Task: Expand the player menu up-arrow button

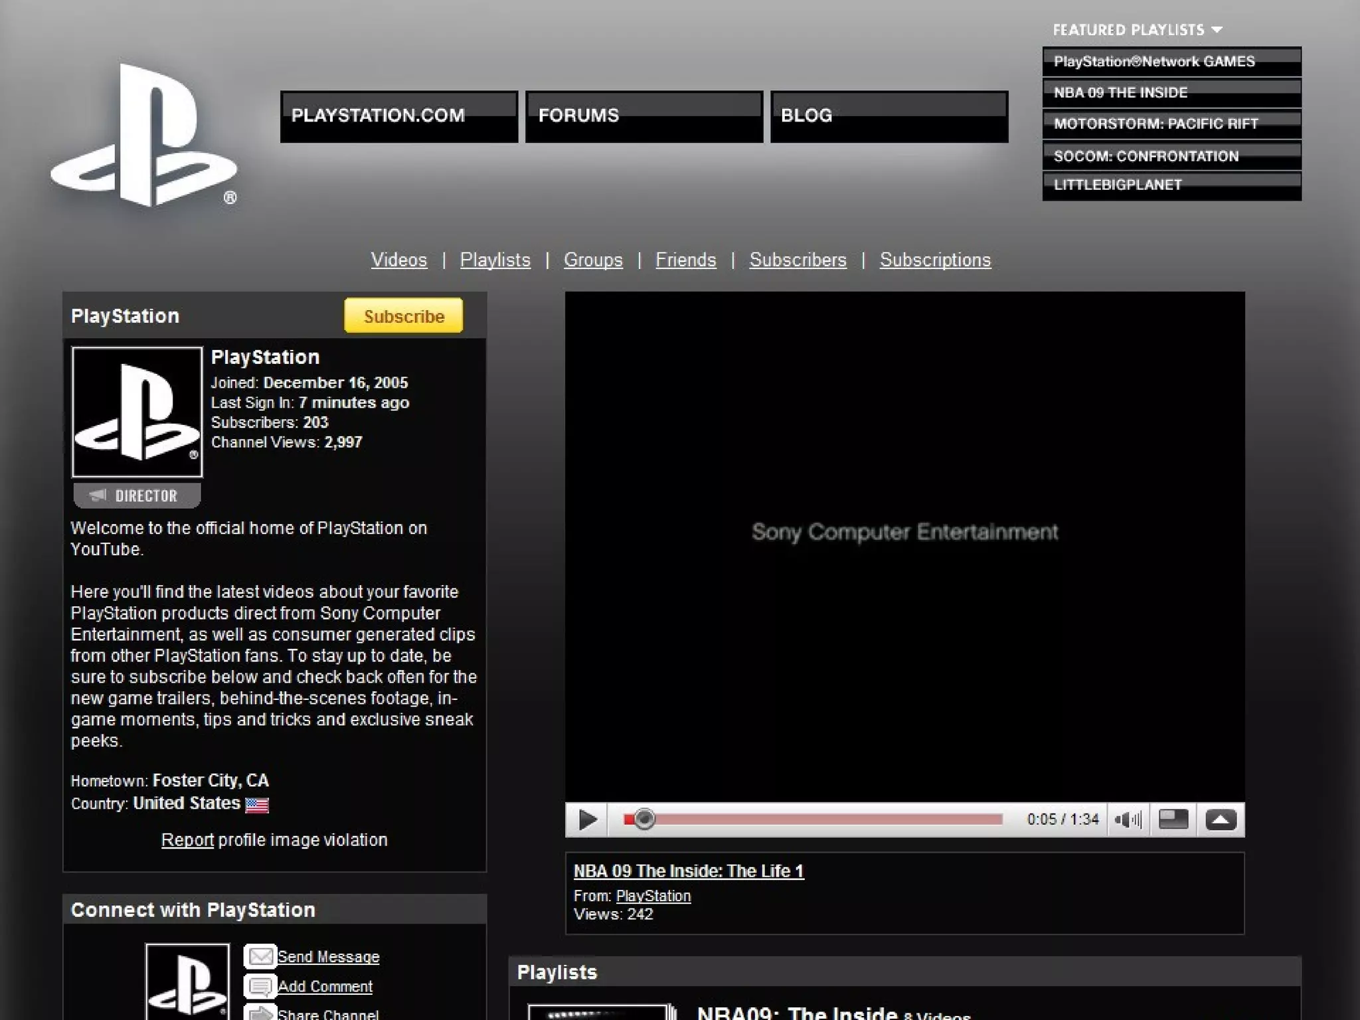Action: [x=1221, y=819]
